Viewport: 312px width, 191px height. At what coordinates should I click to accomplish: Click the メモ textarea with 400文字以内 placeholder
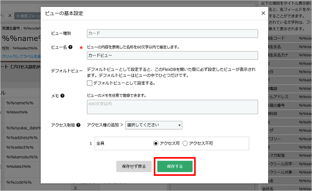point(172,107)
